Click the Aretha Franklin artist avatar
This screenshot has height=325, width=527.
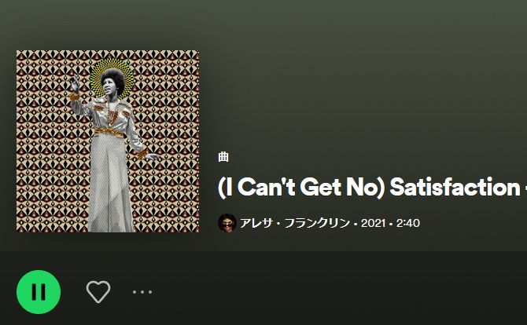coord(227,223)
